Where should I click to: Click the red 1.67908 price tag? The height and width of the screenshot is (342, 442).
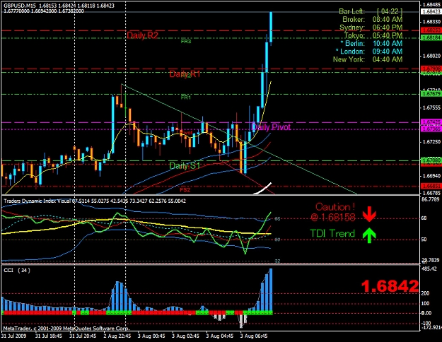click(431, 69)
